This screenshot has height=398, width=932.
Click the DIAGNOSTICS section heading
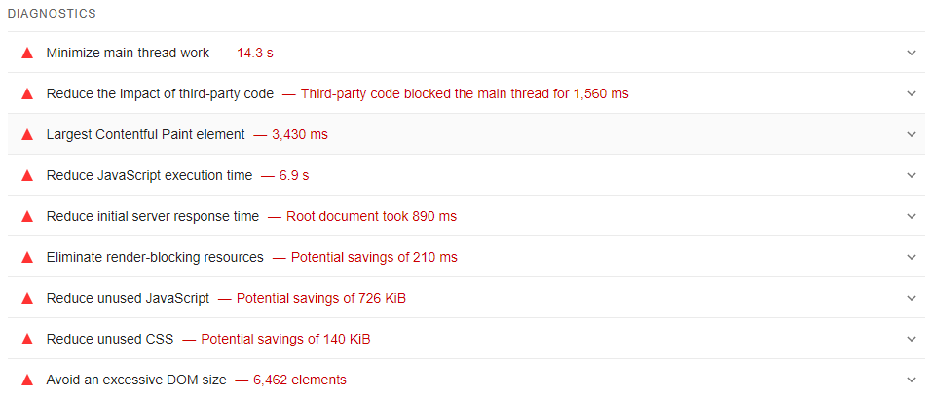[52, 14]
